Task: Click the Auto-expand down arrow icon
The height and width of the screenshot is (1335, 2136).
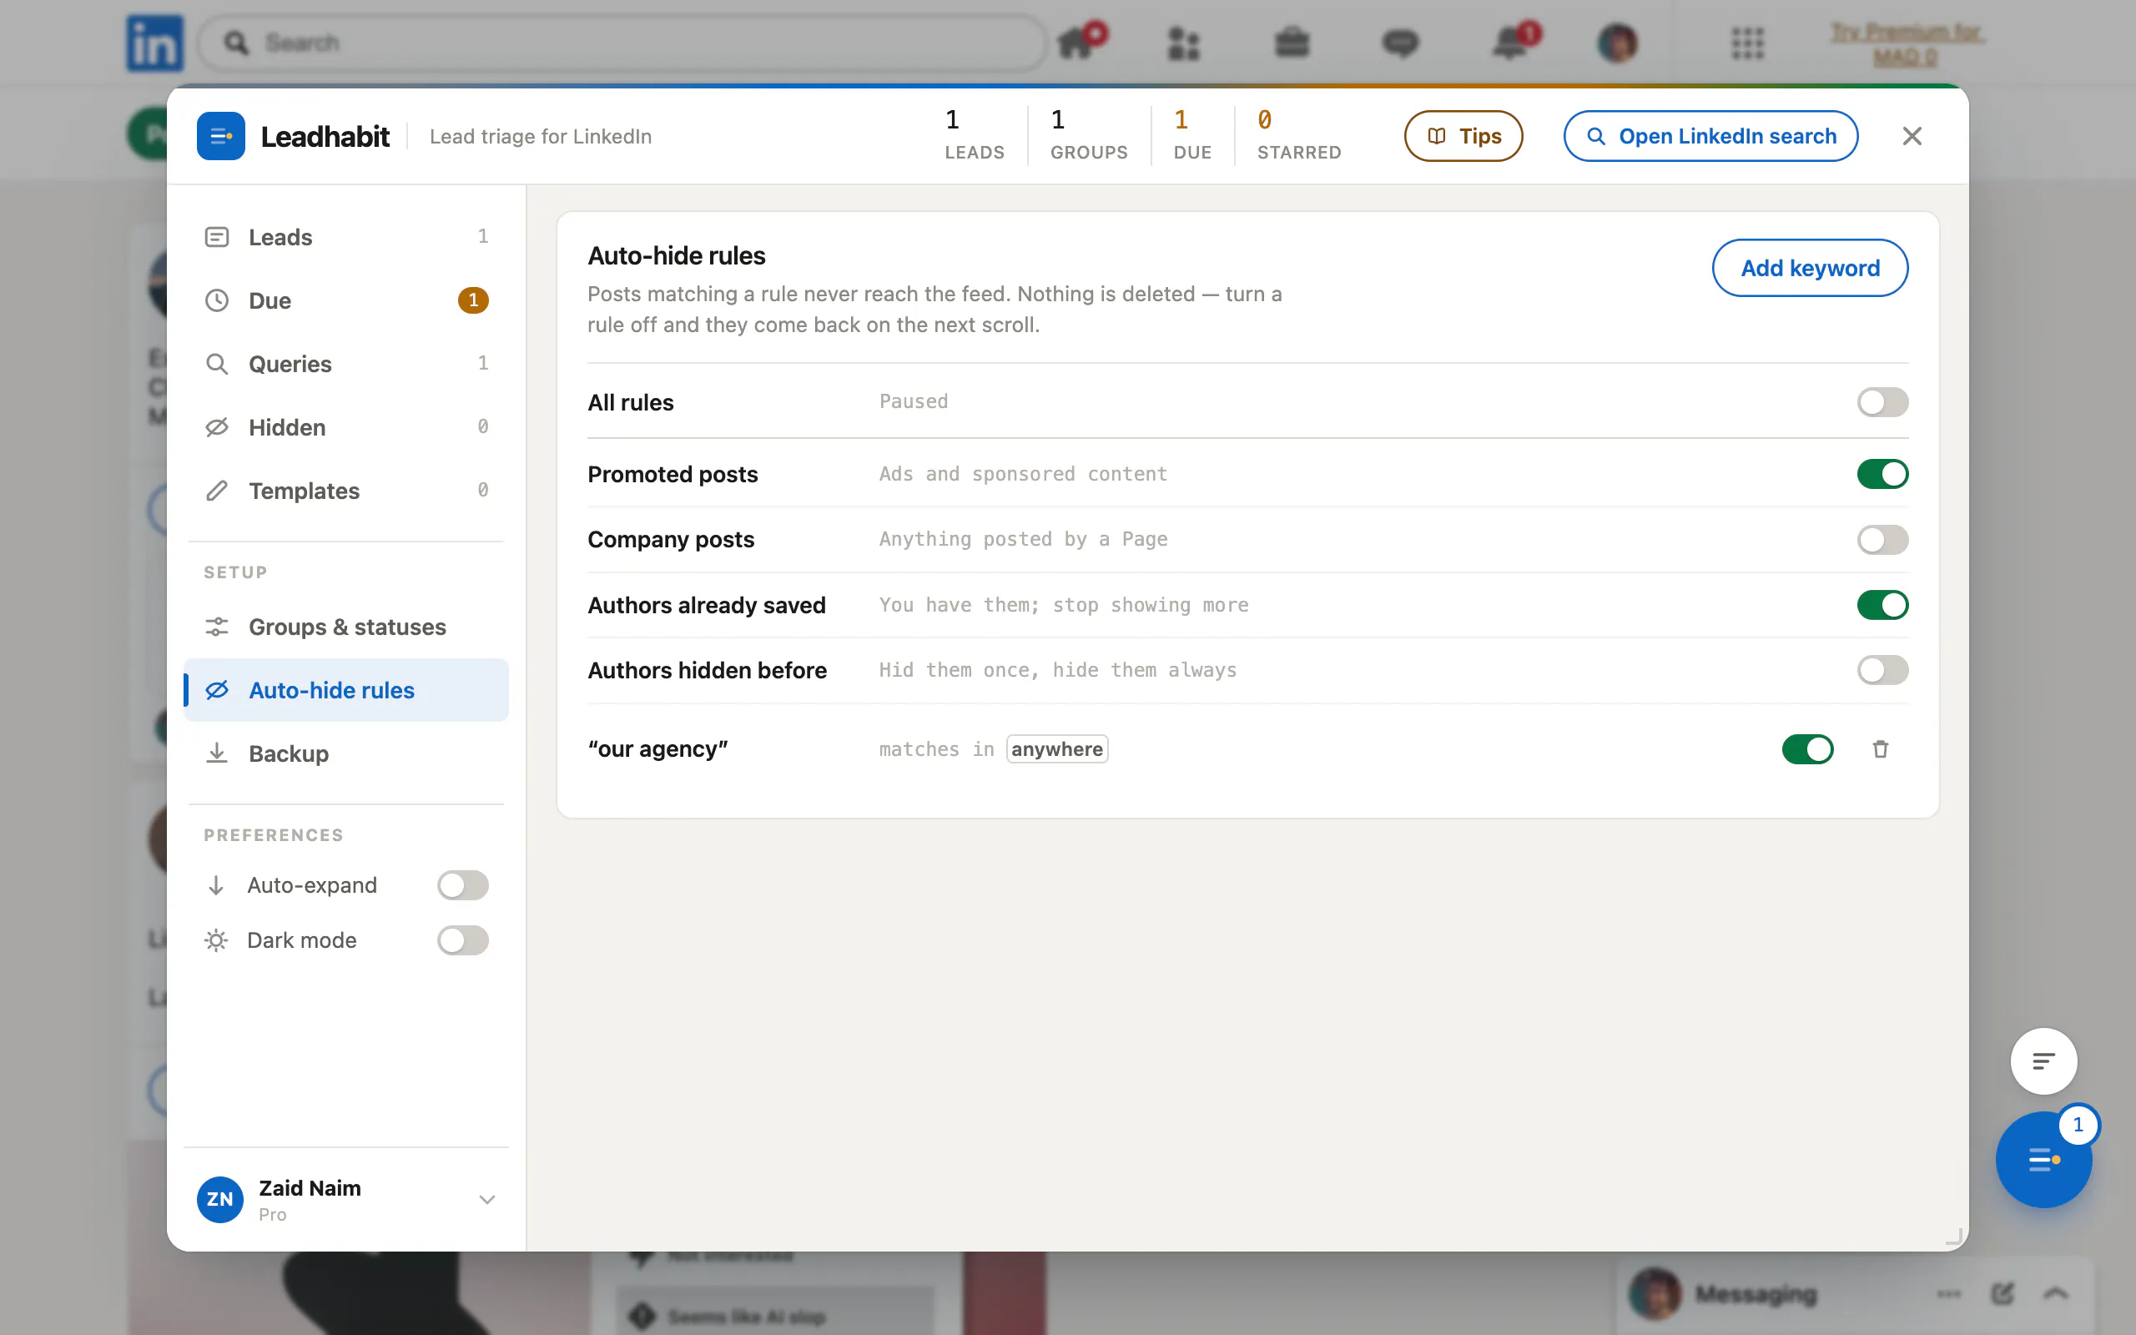Action: (x=216, y=884)
